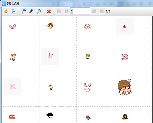The height and width of the screenshot is (123, 153).
Task: Select the pink pig face image
Action: click(x=88, y=26)
